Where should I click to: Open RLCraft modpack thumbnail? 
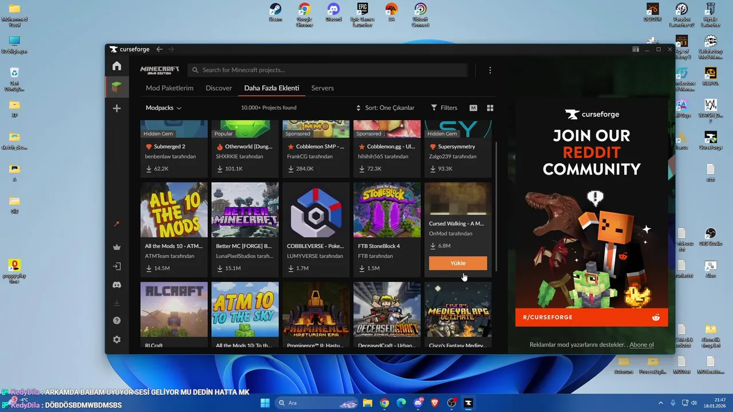point(174,309)
